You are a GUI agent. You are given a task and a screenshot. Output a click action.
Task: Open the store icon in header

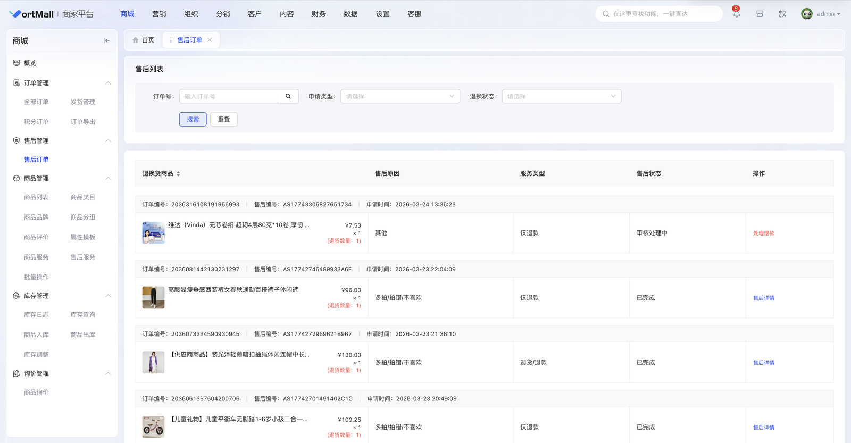(760, 14)
